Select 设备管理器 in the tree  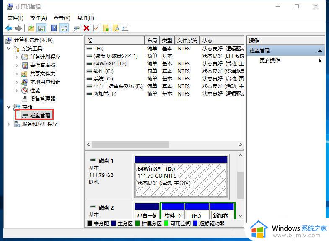43,99
